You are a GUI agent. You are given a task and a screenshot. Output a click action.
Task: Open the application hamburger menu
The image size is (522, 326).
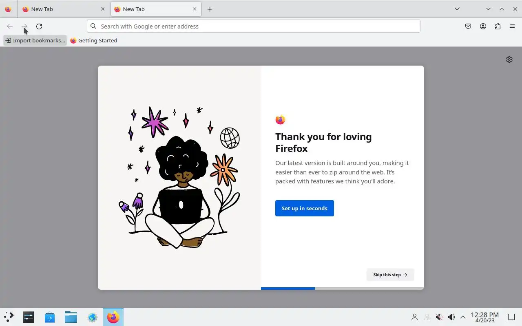tap(512, 26)
